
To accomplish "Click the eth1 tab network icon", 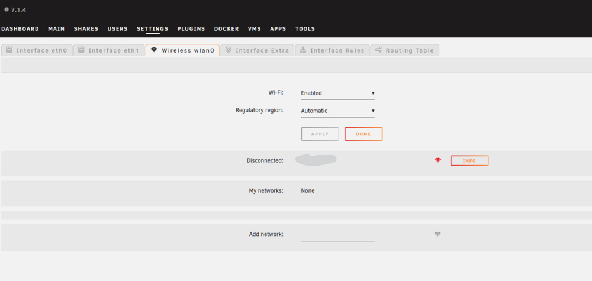I will point(81,50).
